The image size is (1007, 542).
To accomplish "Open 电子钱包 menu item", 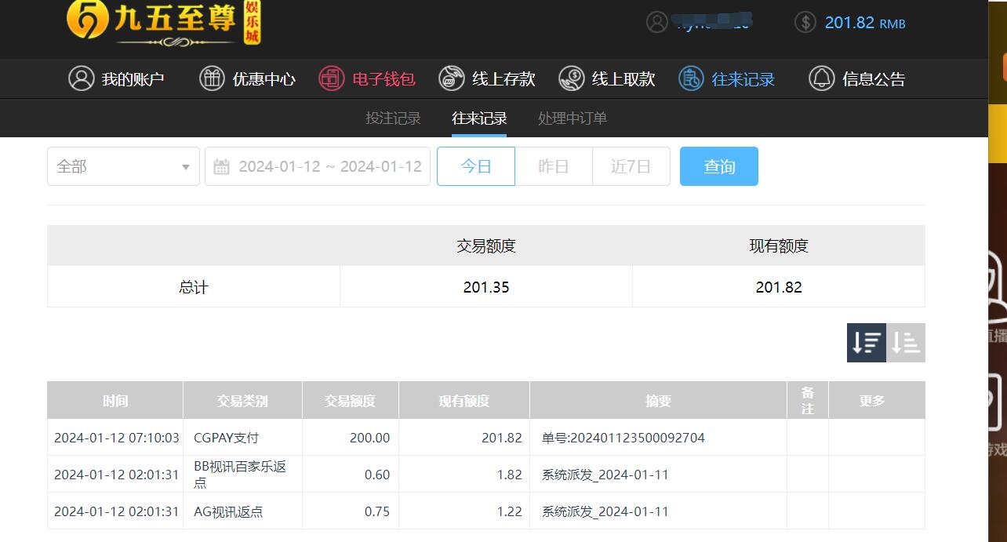I will point(367,78).
